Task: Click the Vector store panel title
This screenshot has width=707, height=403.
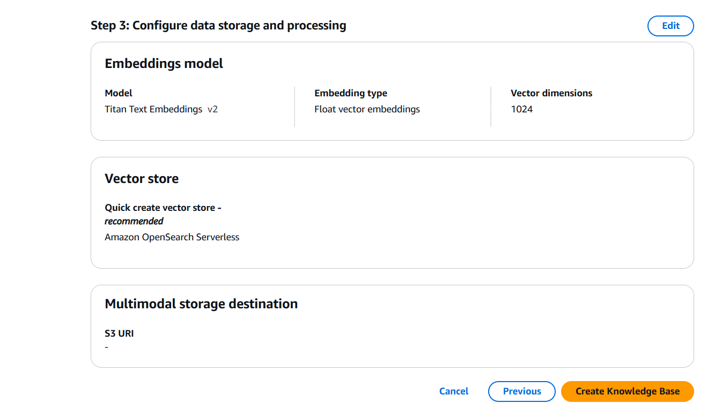Action: coord(142,179)
